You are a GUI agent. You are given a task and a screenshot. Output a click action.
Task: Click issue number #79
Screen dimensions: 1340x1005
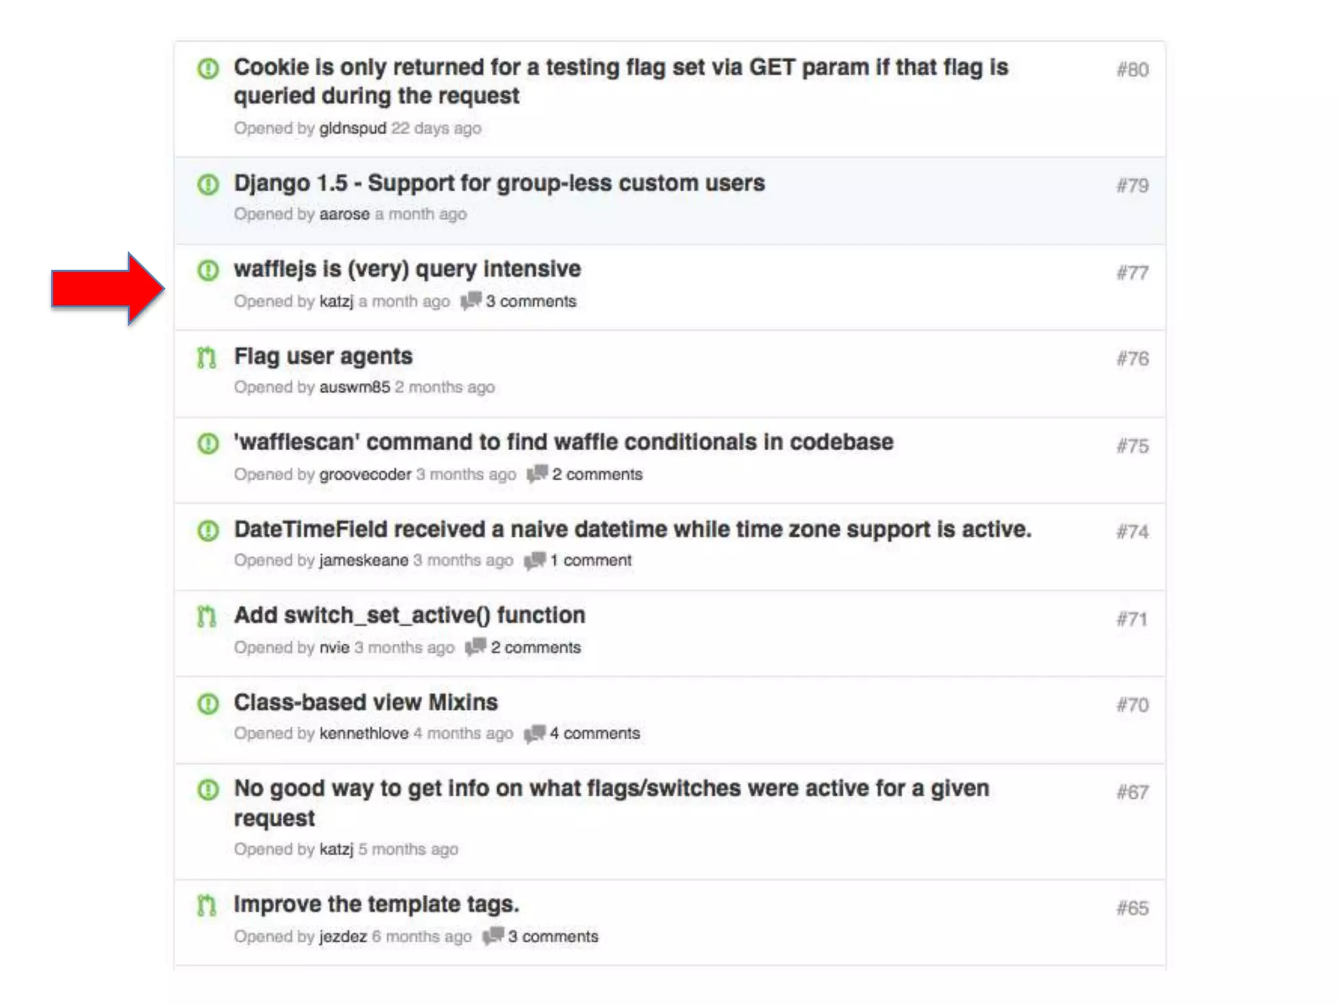pos(1132,186)
